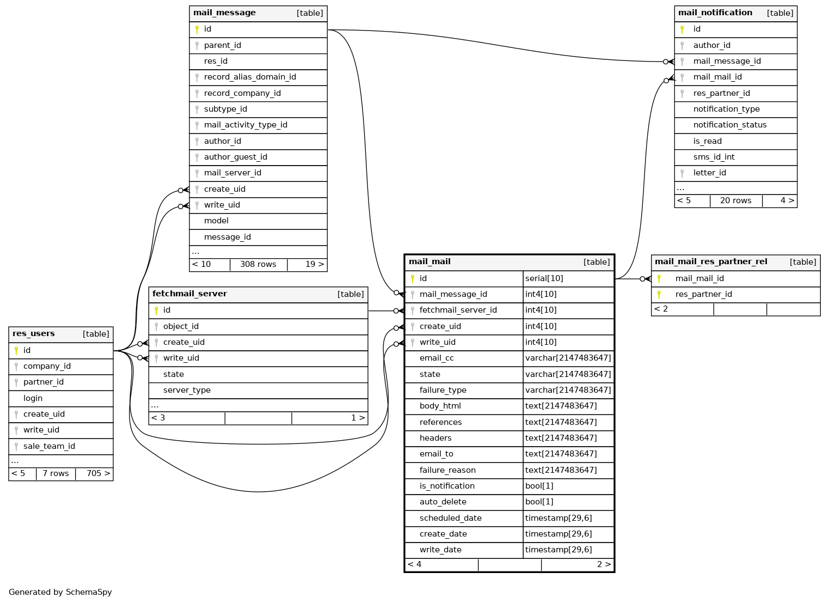Click the foreign key icon for fetchmail_server object_id

coord(156,326)
